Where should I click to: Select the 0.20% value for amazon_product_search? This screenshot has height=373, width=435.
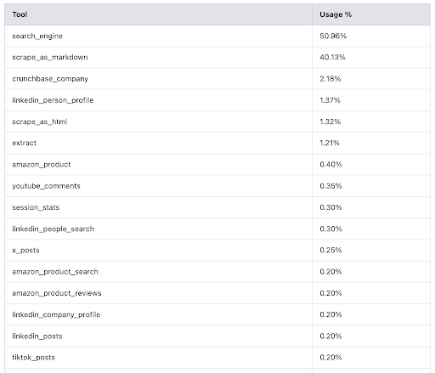[330, 272]
